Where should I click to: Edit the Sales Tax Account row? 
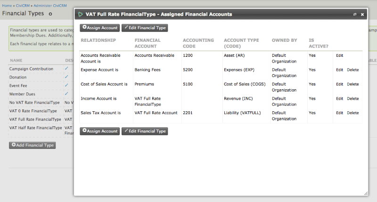tap(339, 113)
